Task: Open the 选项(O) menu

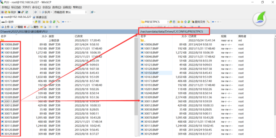Action: [57, 7]
